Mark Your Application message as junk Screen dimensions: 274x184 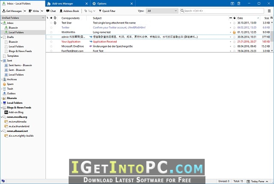(234, 41)
